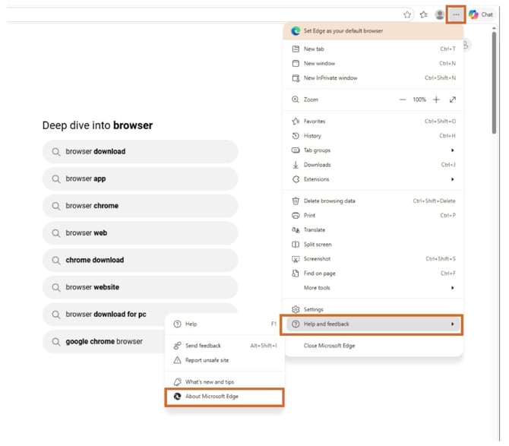Choose Report unsafe site

pos(225,360)
